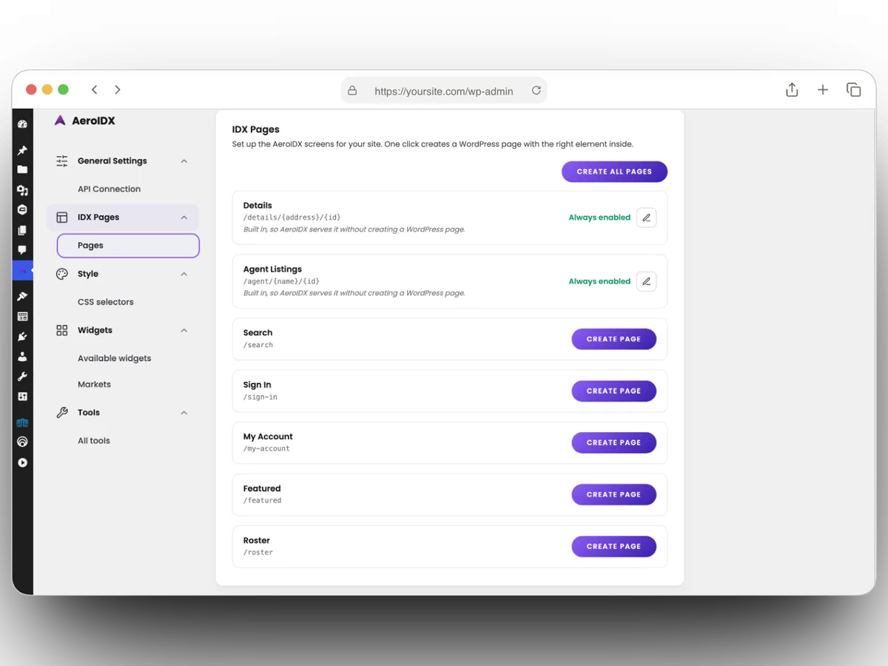
Task: Click the /sign-in path text
Action: (x=260, y=397)
